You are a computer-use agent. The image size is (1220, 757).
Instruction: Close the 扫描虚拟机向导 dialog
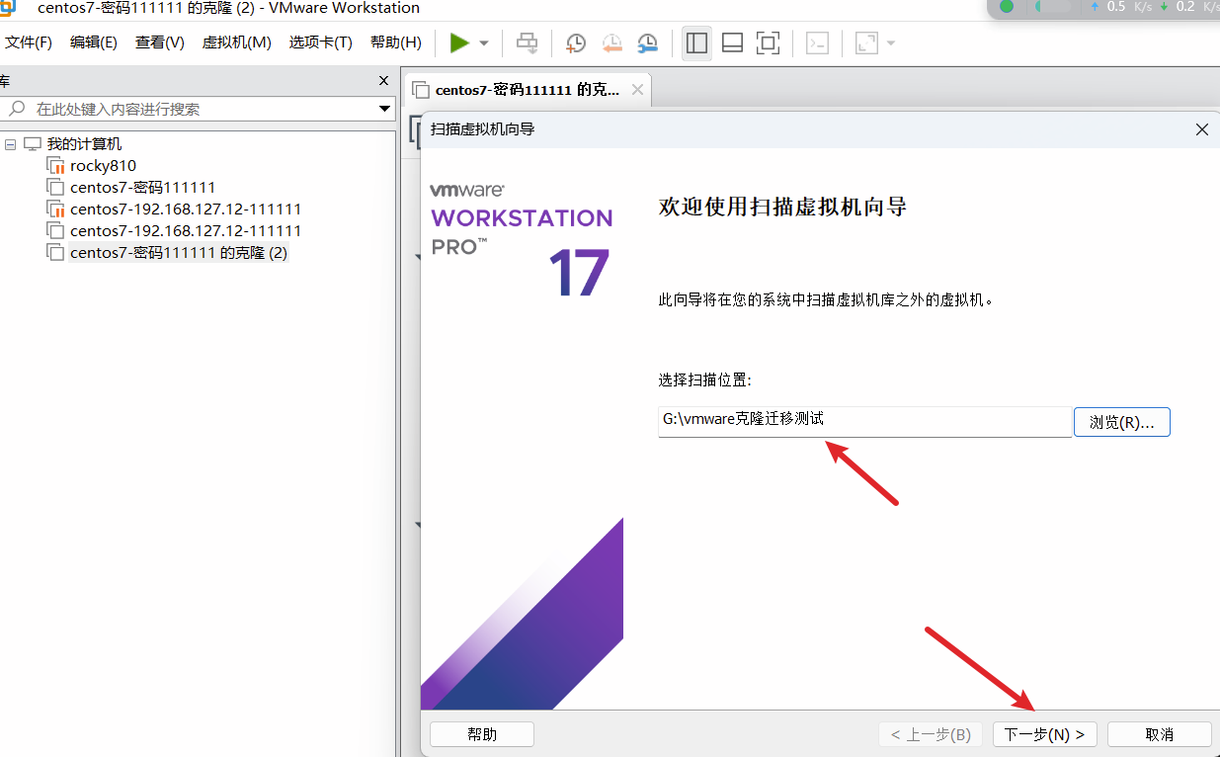coord(1201,129)
